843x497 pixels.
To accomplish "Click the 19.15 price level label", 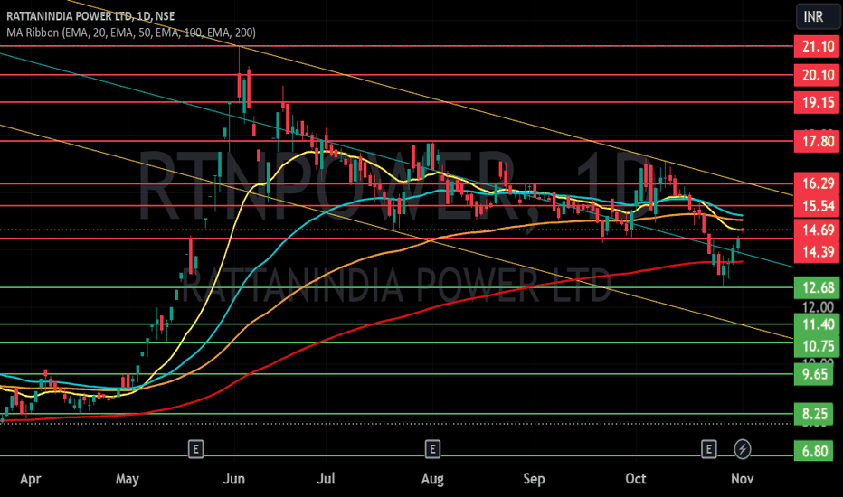I will [x=817, y=102].
